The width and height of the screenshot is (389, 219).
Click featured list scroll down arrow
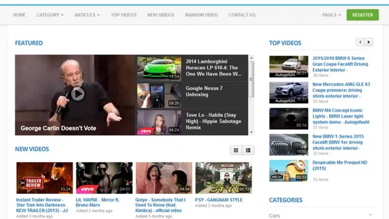(251, 132)
